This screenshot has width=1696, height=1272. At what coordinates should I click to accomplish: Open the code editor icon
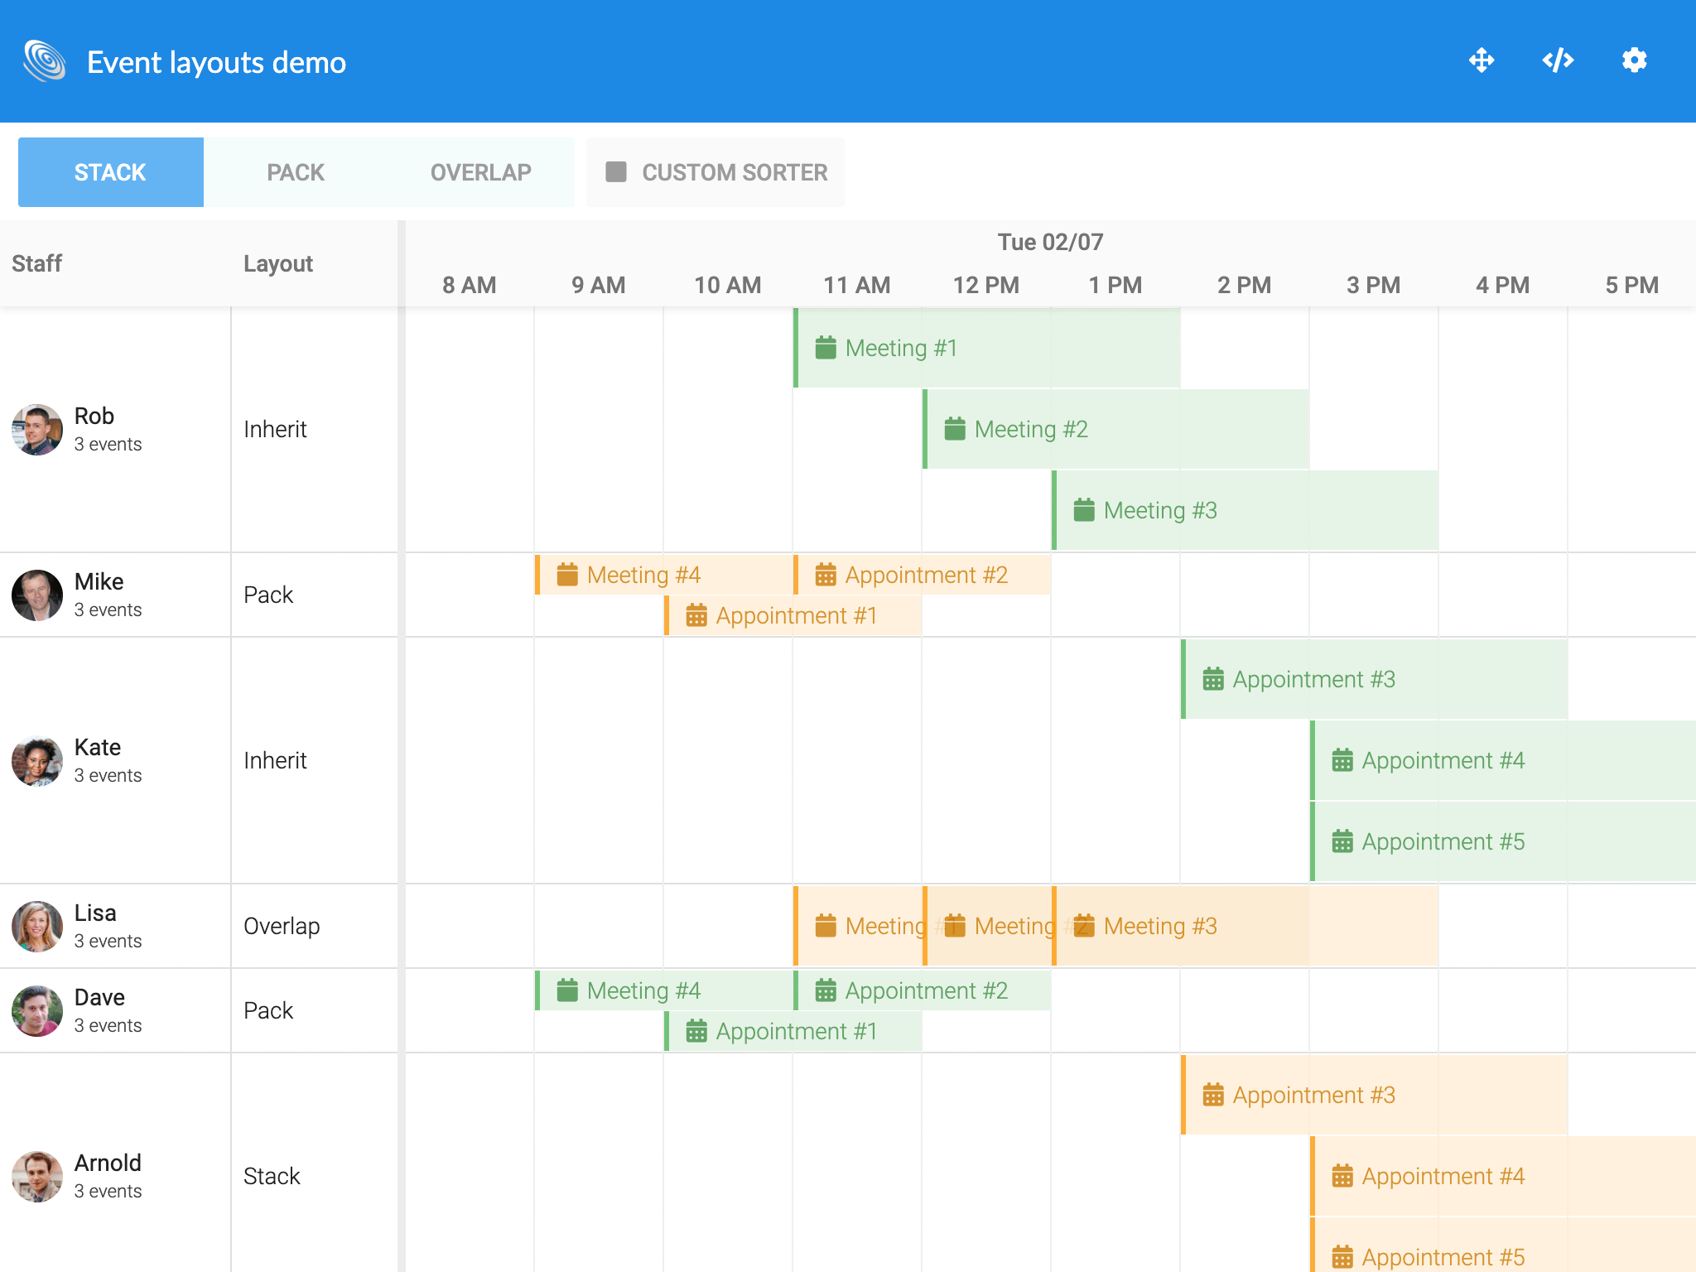coord(1558,60)
